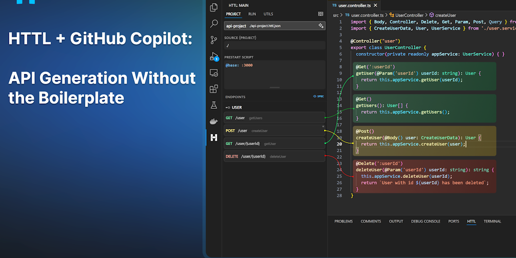Click the HTTL: MAIN panel title
This screenshot has width=516, height=258.
[238, 6]
